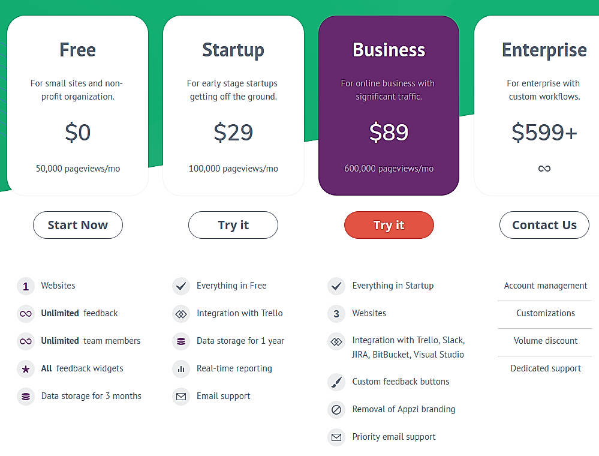The height and width of the screenshot is (456, 599).
Task: Click the number 3 badge under Business plan
Action: click(x=336, y=313)
